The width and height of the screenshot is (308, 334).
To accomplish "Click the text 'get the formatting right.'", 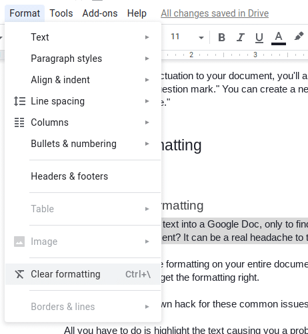I will coord(210,277).
